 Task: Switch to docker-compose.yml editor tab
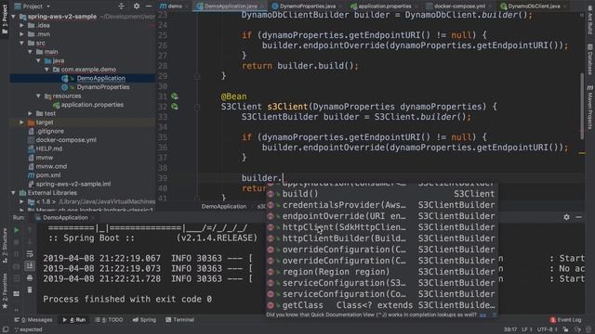[x=458, y=6]
